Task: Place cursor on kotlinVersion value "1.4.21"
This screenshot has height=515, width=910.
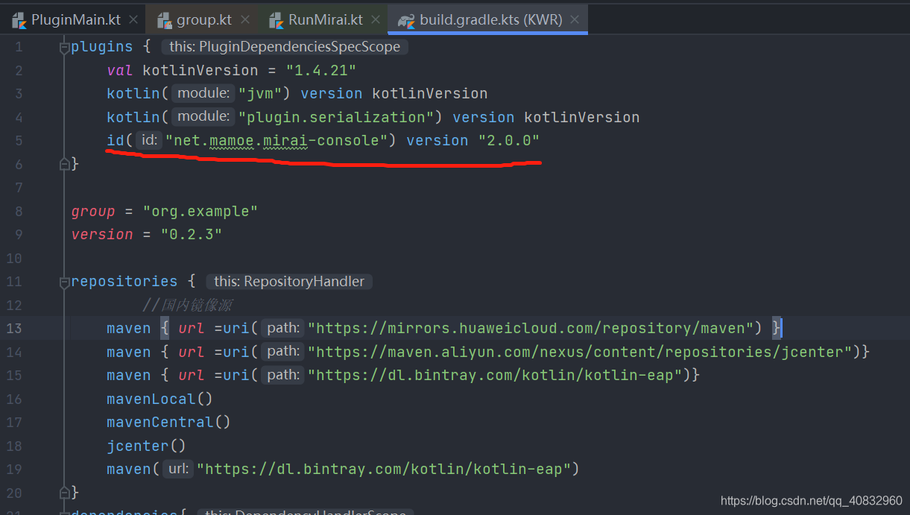Action: pos(321,70)
